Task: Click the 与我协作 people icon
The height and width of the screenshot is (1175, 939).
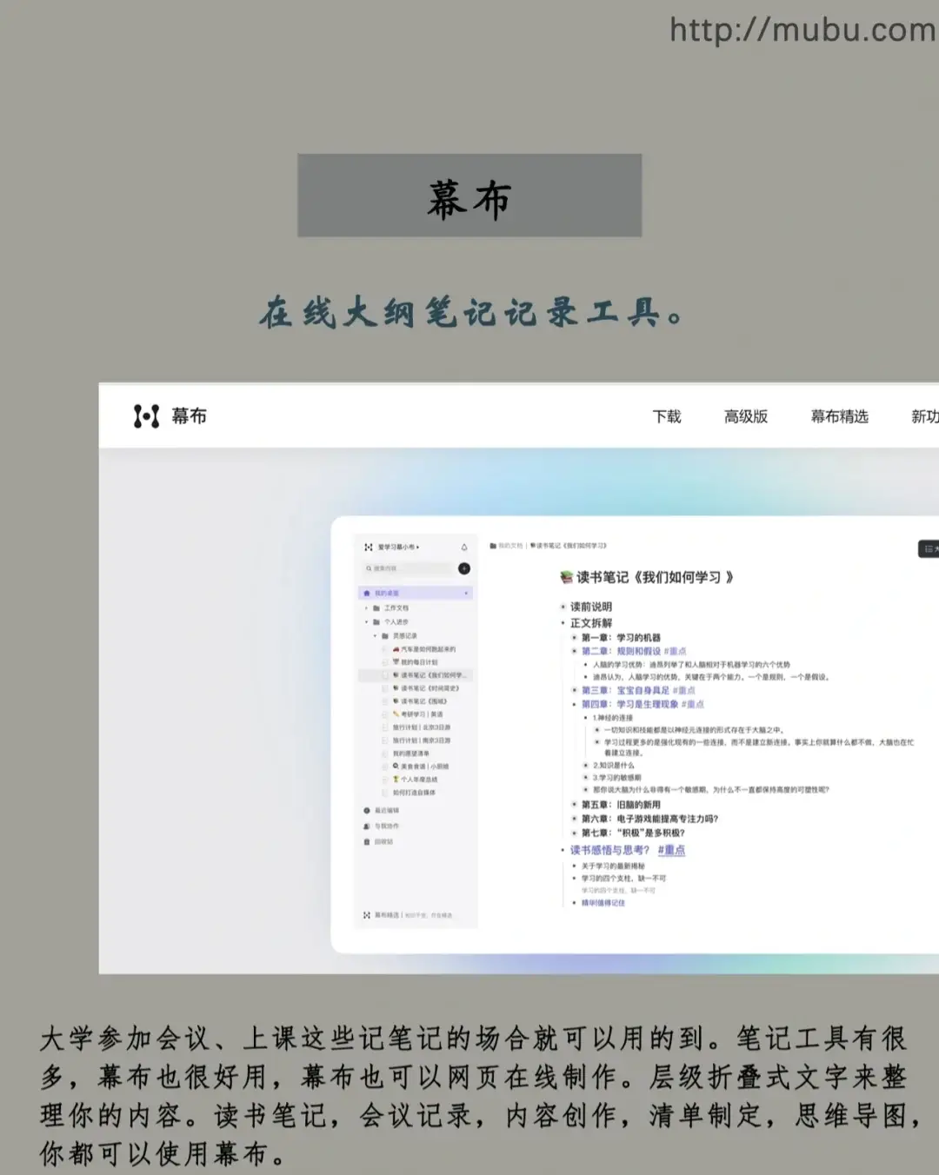Action: click(367, 826)
